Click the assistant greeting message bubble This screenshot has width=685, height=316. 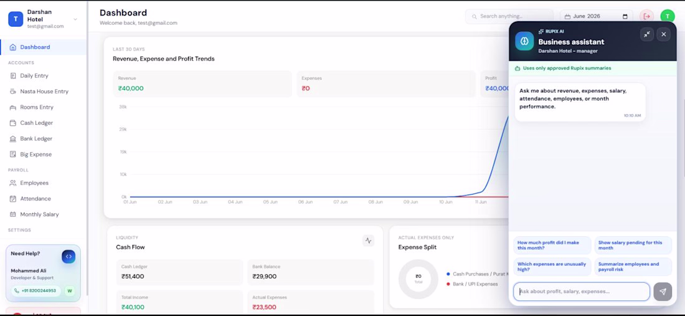coord(580,102)
